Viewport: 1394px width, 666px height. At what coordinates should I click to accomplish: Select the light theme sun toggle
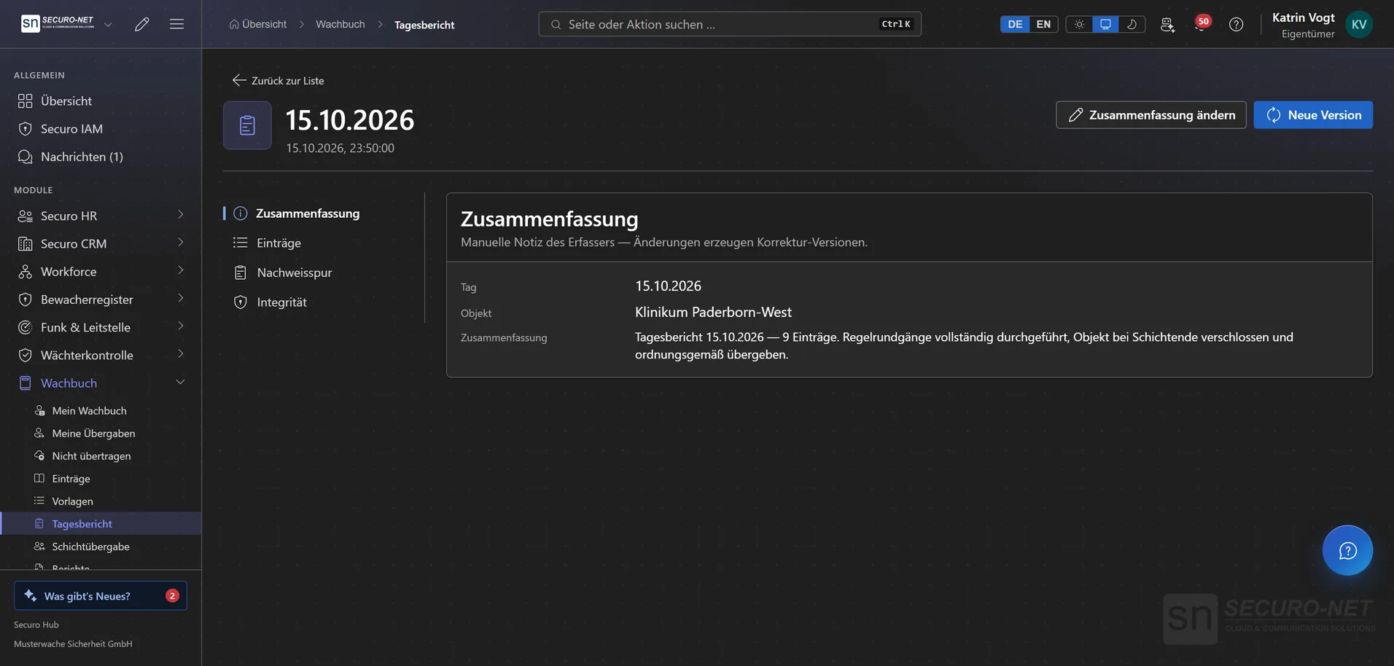(1079, 24)
